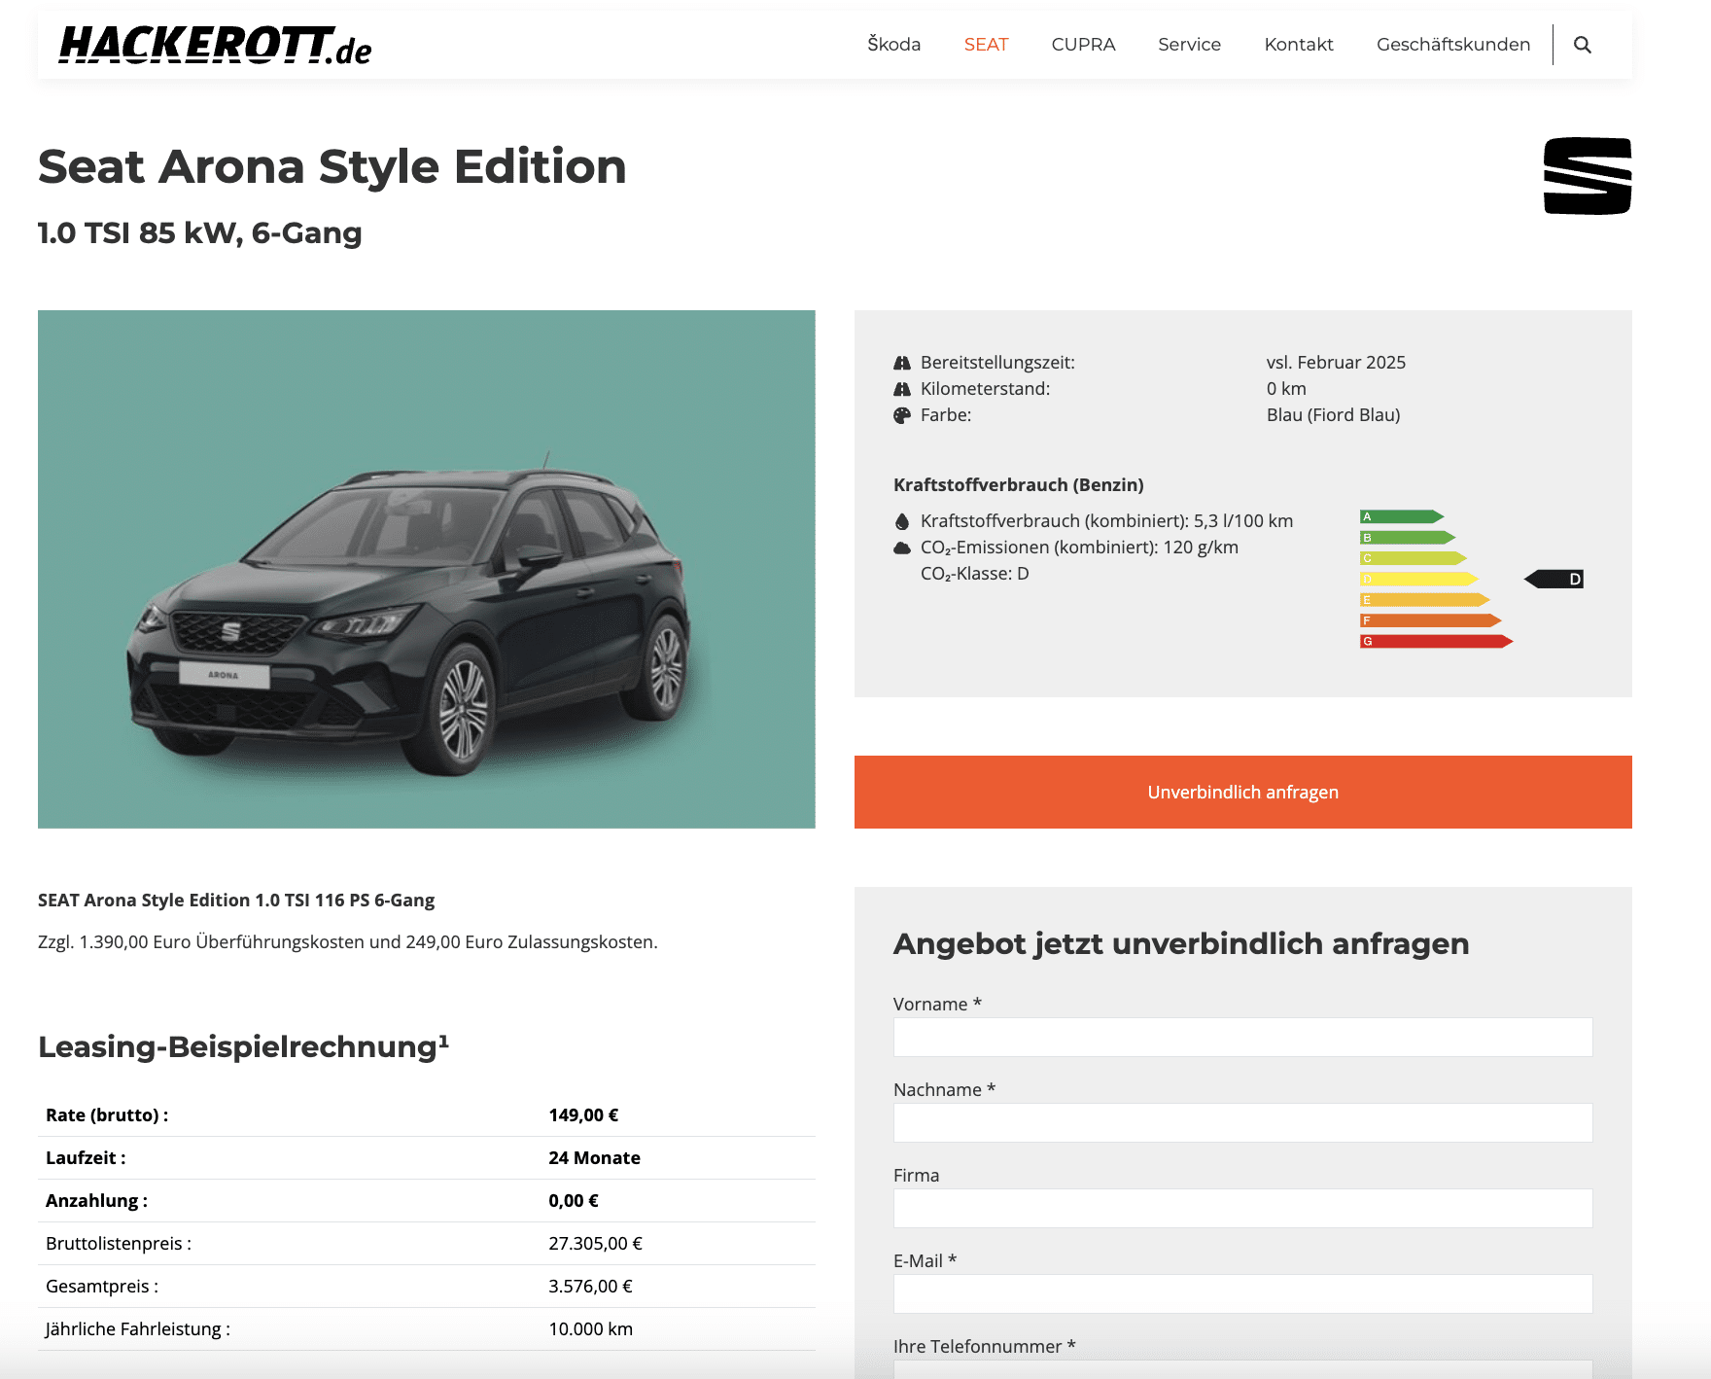Click the Anzahlung value '0,00 €'
The height and width of the screenshot is (1379, 1711).
(574, 1201)
